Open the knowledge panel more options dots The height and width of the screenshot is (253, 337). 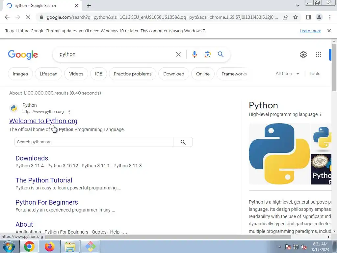(x=321, y=114)
